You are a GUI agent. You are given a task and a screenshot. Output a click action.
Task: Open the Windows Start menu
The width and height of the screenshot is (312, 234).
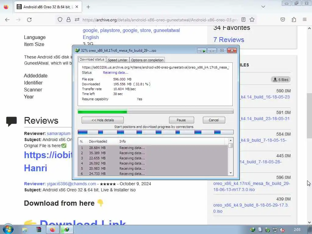tap(8, 229)
